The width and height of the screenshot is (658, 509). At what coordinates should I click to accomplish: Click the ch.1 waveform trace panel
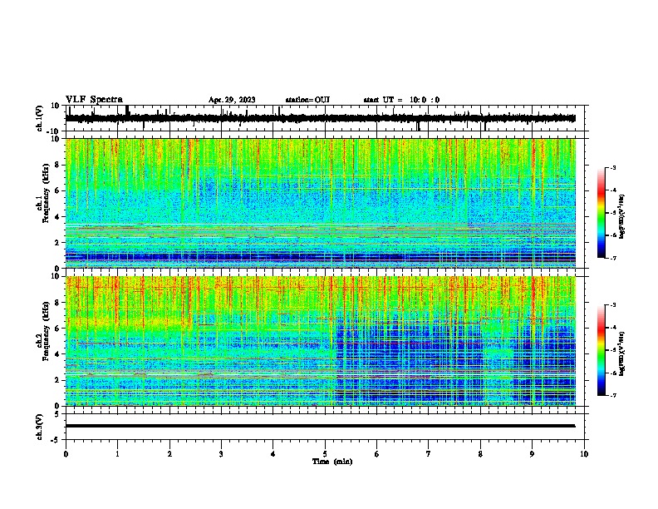tap(327, 118)
